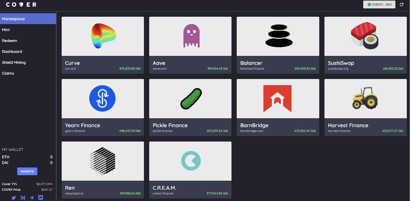Viewport: 411px width, 201px height.
Task: Click wallet address 0XBDFC...9B61 button
Action: pyautogui.click(x=379, y=4)
